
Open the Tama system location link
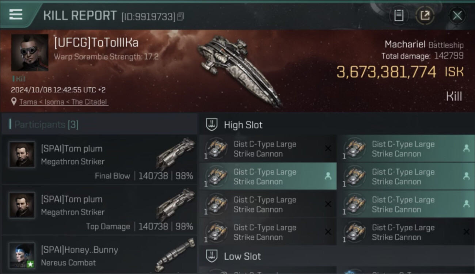28,102
